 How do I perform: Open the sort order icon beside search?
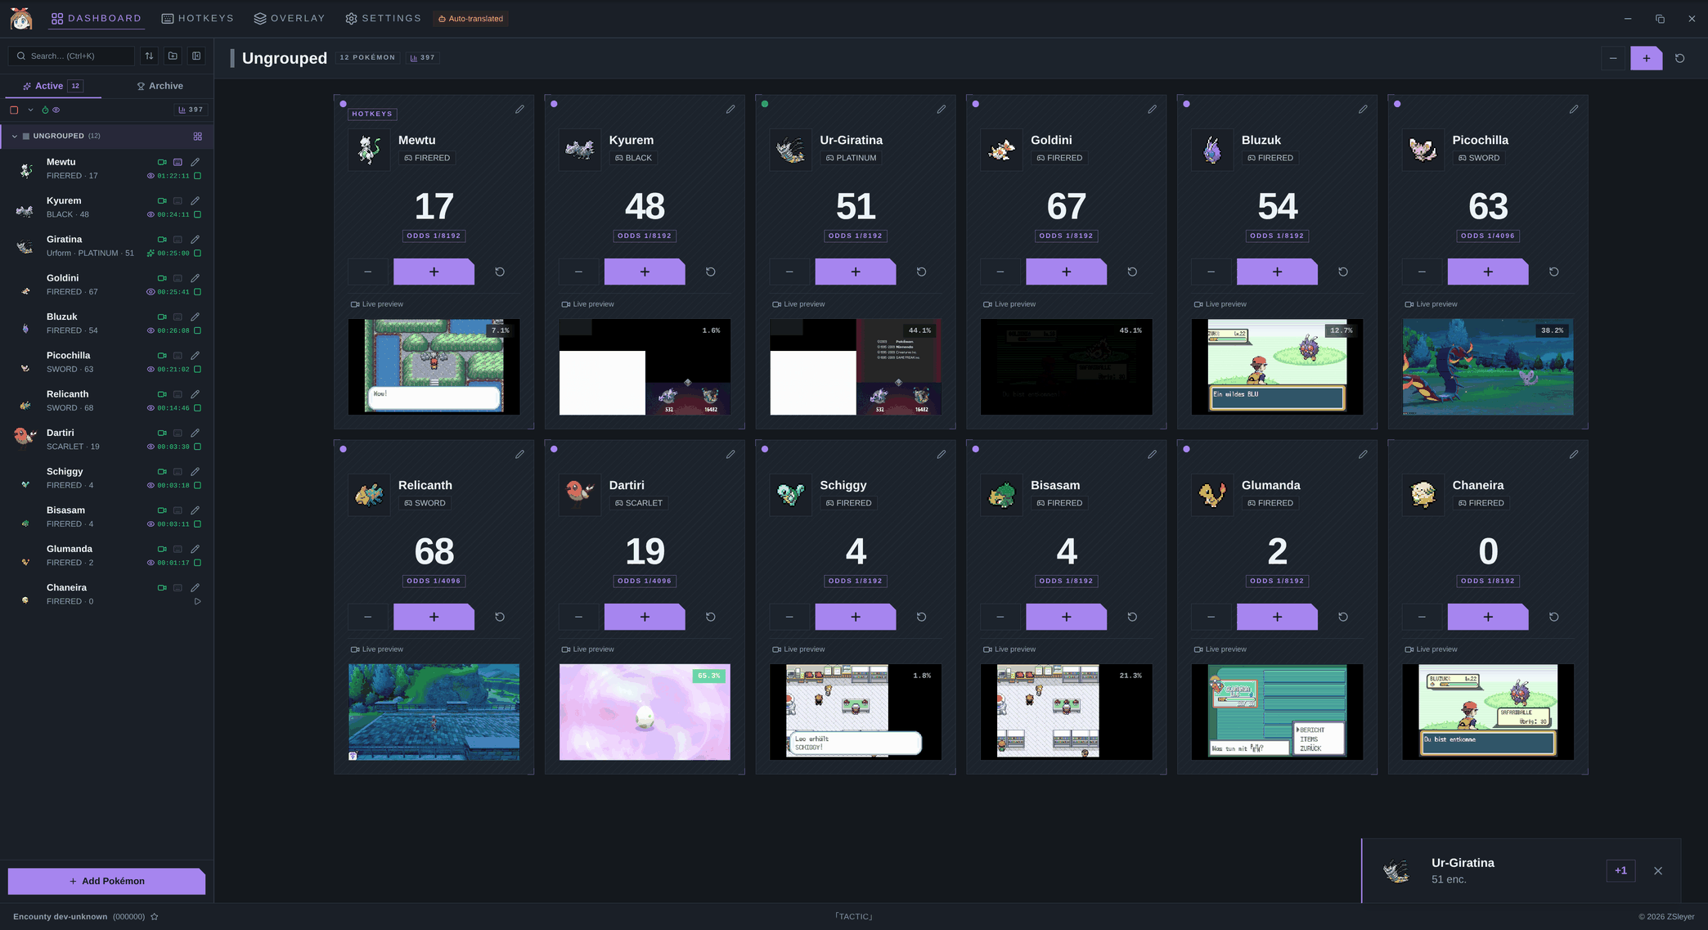click(149, 56)
